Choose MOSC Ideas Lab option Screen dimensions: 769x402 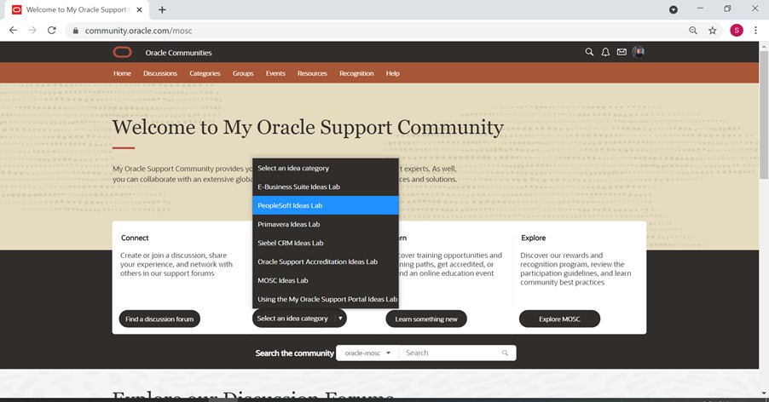click(325, 280)
